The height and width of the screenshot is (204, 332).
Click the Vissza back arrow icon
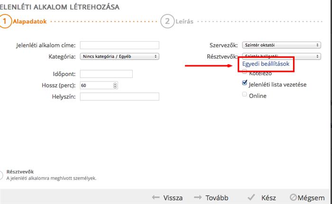(156, 197)
